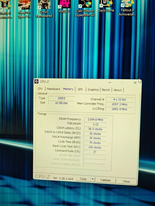Click the Close button at the bottom
The width and height of the screenshot is (155, 206).
point(126,181)
